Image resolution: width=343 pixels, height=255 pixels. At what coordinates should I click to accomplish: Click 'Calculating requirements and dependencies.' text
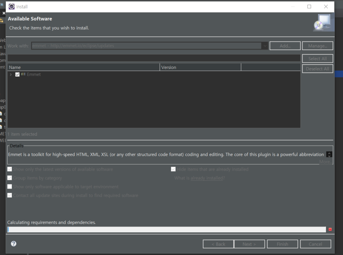click(x=52, y=222)
